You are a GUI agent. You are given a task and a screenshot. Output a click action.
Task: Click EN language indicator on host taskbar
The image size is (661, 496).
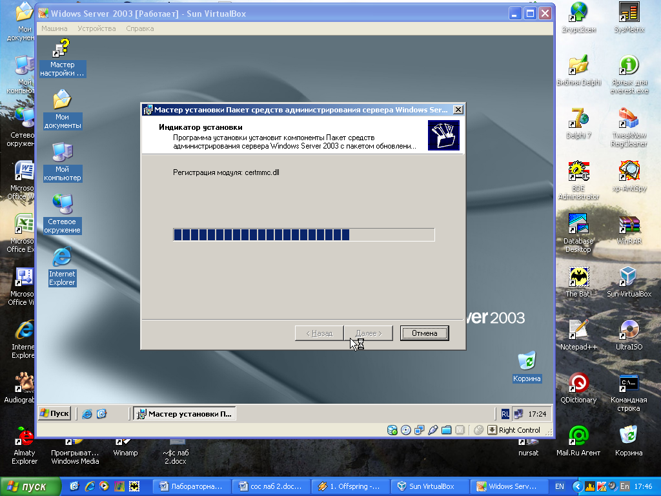[560, 486]
